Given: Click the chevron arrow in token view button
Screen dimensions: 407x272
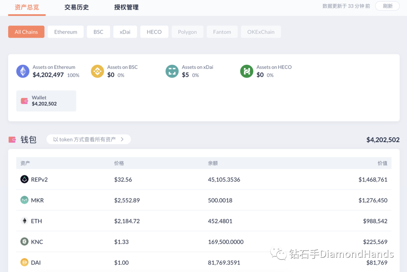Looking at the screenshot, I should tap(122, 139).
